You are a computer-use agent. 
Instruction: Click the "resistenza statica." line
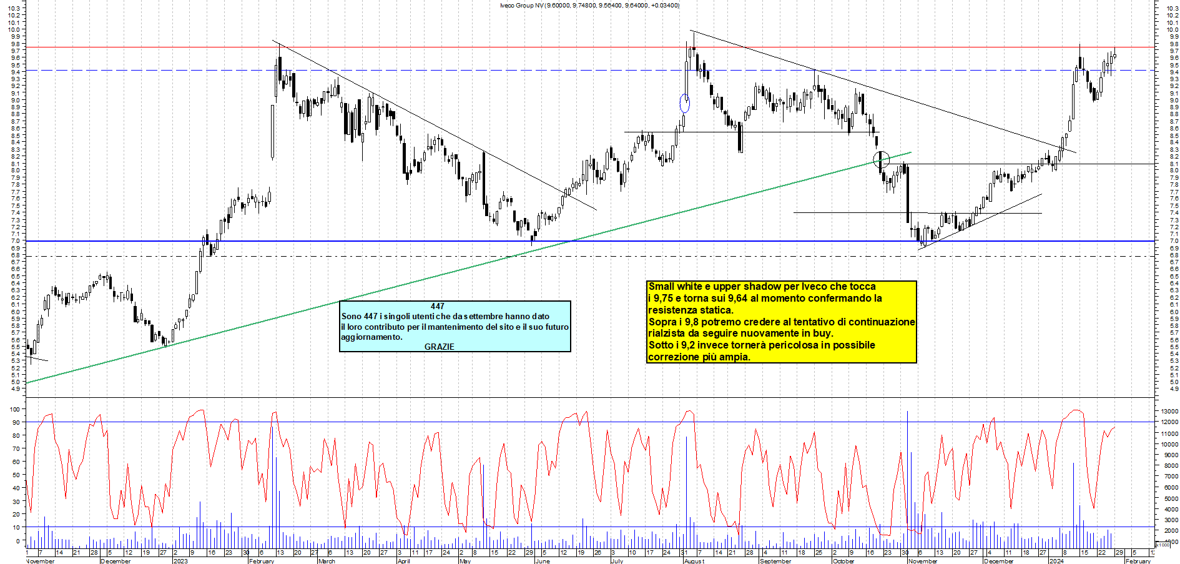click(x=691, y=310)
